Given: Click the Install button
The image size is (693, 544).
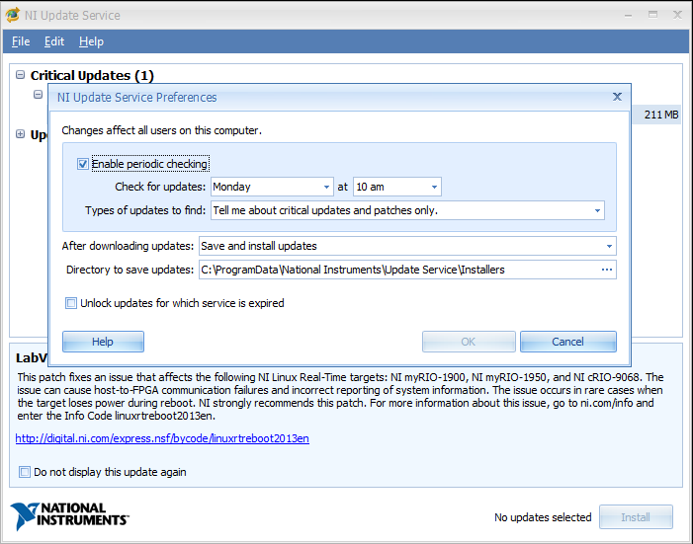Looking at the screenshot, I should click(x=636, y=517).
